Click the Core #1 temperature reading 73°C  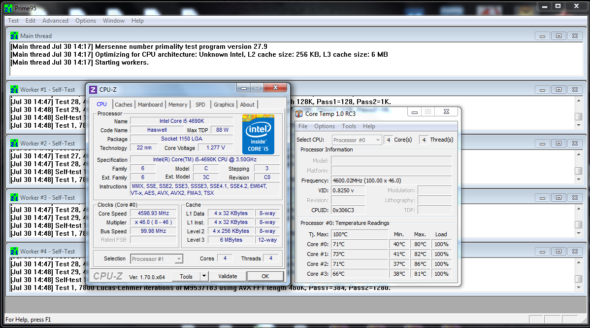(360, 254)
